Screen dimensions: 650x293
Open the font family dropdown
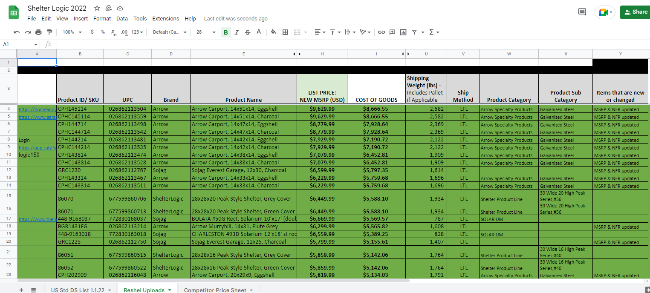[x=170, y=32]
